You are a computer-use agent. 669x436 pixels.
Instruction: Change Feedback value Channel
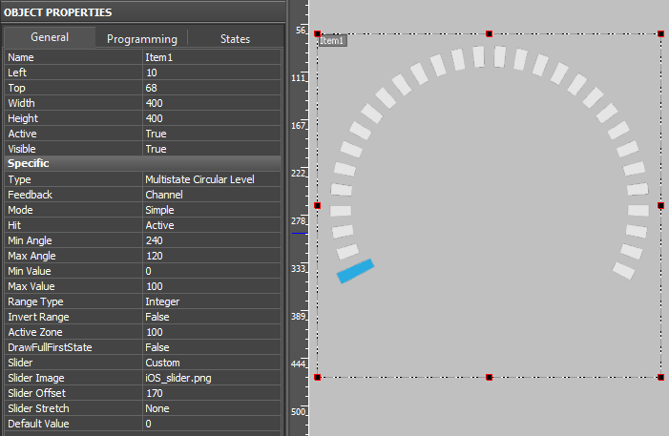point(212,195)
